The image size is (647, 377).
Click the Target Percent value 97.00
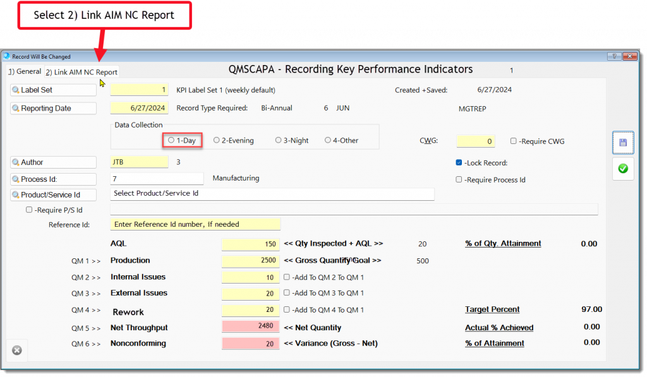pyautogui.click(x=591, y=309)
